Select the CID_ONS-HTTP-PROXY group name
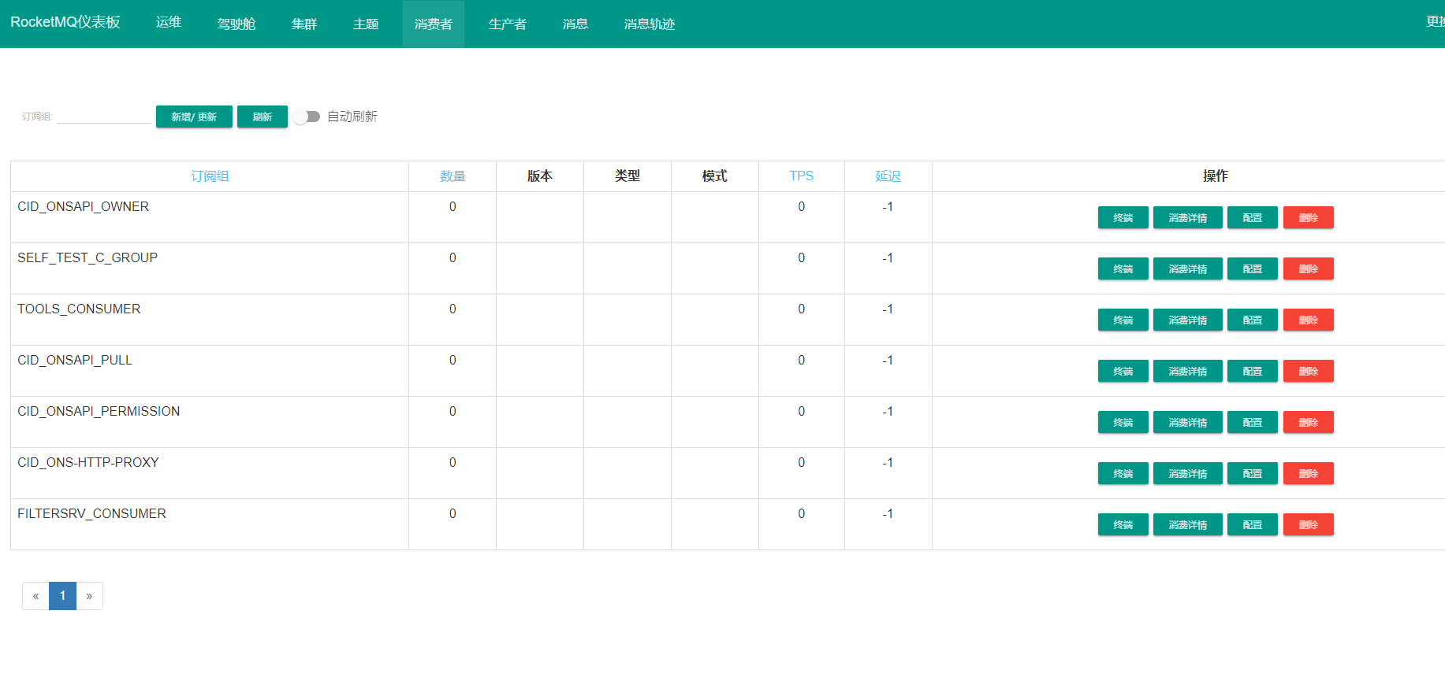The width and height of the screenshot is (1445, 681). pyautogui.click(x=88, y=462)
